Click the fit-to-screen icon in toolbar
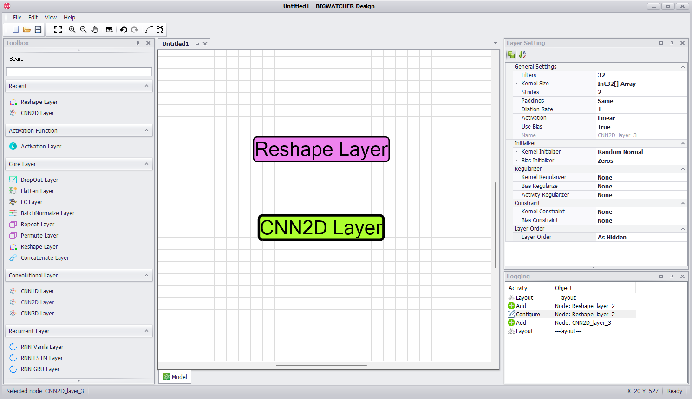 pos(58,30)
